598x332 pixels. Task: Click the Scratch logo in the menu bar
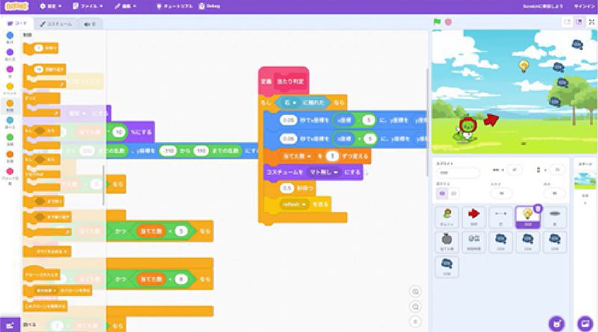(16, 6)
